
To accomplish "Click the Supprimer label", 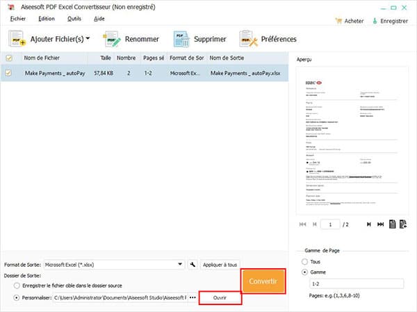I will [x=210, y=39].
